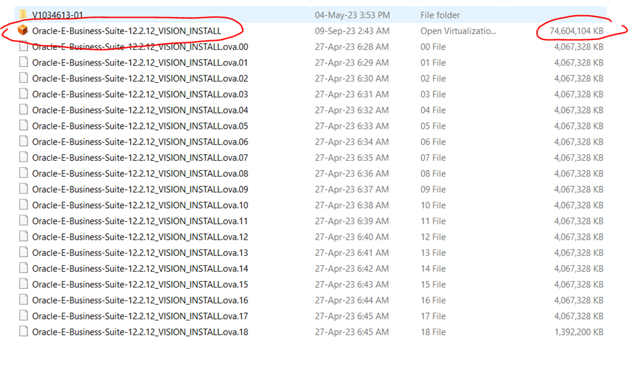The width and height of the screenshot is (640, 365).
Task: Click the 1,392,200 KB size value
Action: (x=579, y=332)
